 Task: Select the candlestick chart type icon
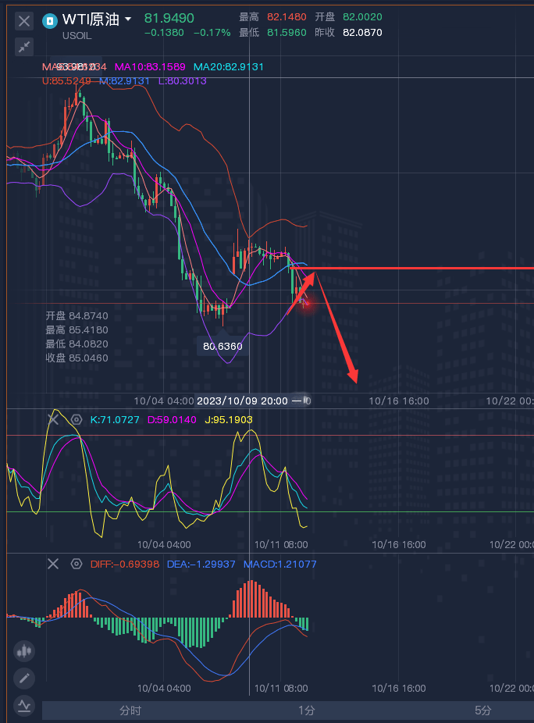click(x=24, y=650)
